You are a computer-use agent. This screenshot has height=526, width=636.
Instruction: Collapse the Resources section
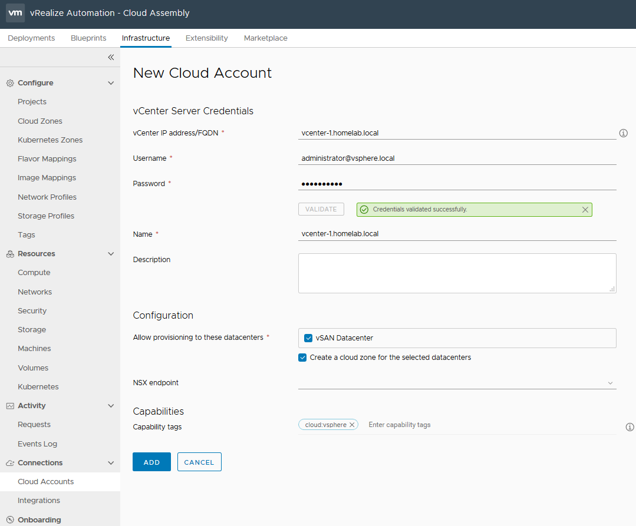tap(111, 254)
